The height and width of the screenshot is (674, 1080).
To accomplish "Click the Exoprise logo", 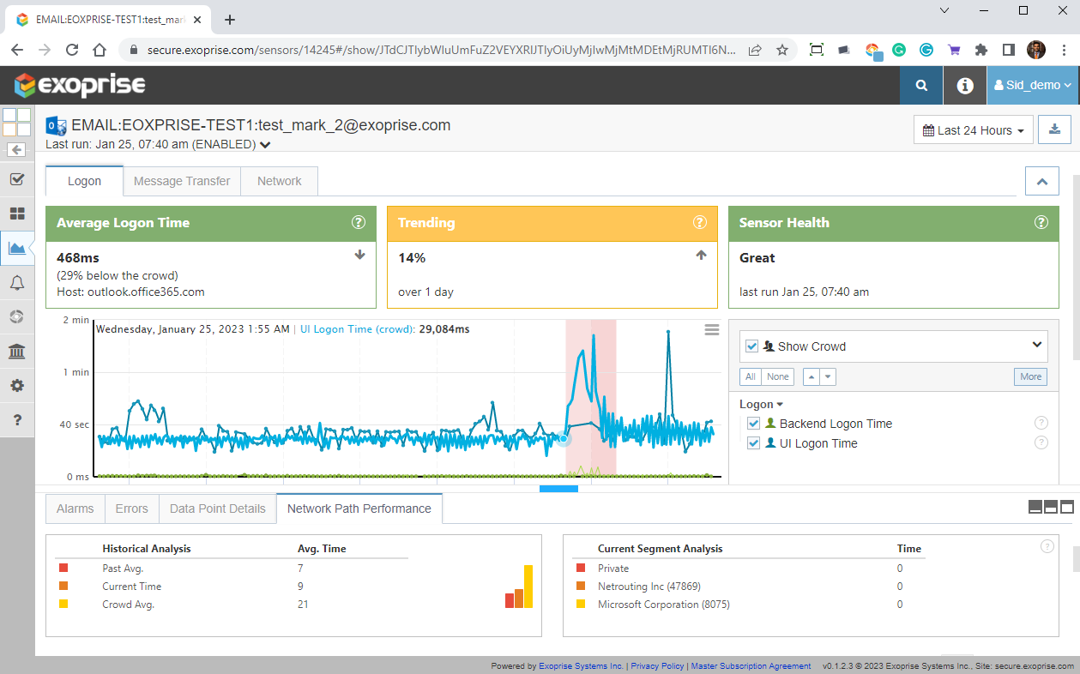I will click(80, 85).
